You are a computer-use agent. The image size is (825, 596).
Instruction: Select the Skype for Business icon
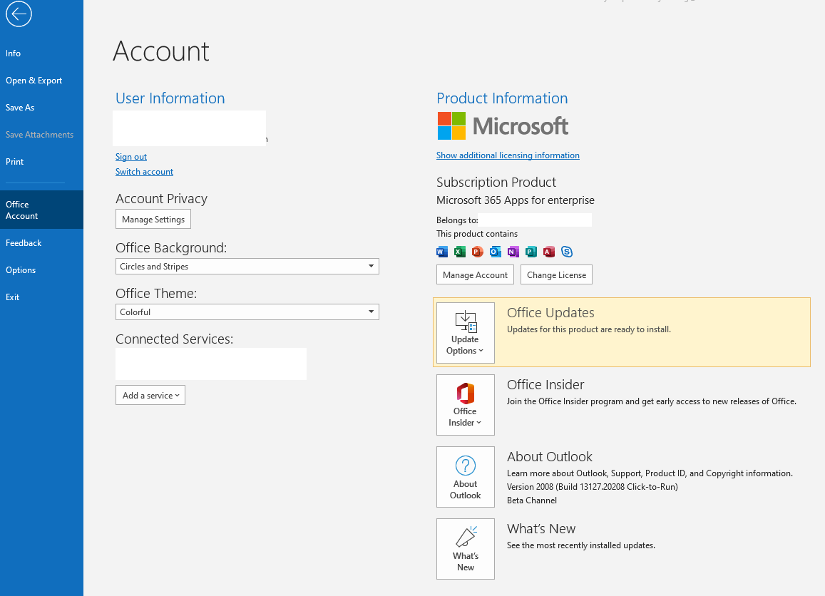tap(566, 252)
